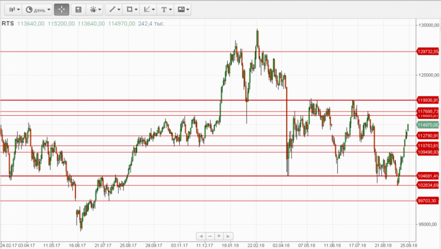The height and width of the screenshot is (249, 441).
Task: Zoom in with the plus button
Action: tap(219, 236)
